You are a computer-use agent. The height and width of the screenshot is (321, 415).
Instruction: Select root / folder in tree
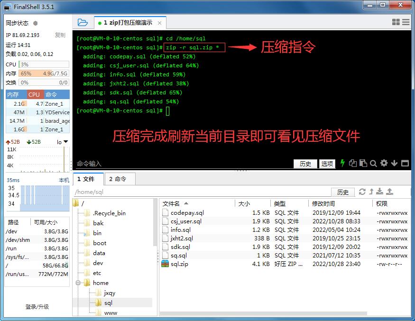79,203
